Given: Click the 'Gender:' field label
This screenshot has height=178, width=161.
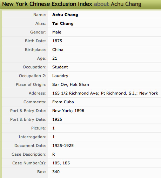Looking at the screenshot, I should point(38,32).
